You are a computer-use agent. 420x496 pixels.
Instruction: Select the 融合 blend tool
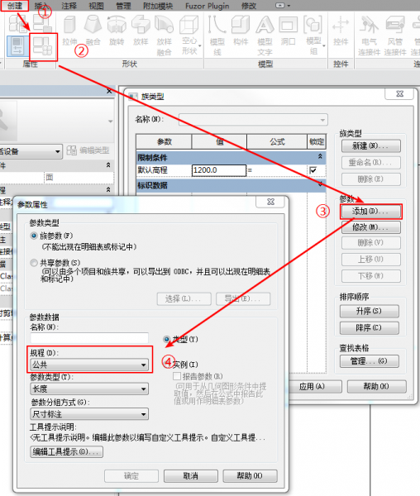93,31
